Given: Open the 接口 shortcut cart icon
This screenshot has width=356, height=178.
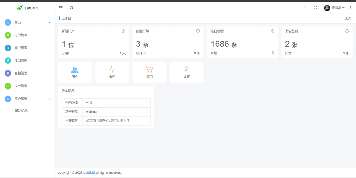Looking at the screenshot, I should pyautogui.click(x=149, y=69).
